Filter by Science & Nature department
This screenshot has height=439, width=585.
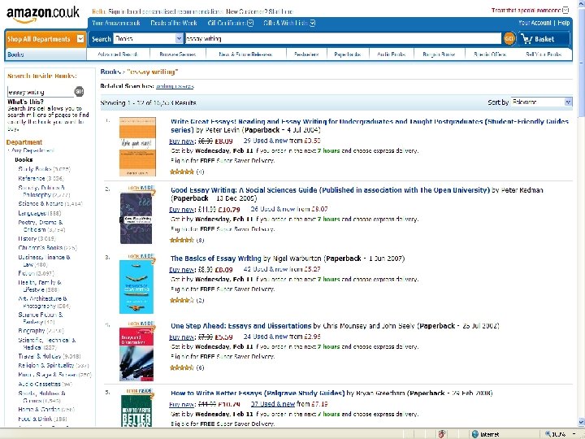pos(41,204)
